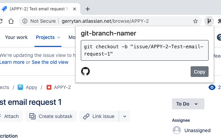
Task: Click the red APPY-2 issue type icon
Action: coord(49,87)
